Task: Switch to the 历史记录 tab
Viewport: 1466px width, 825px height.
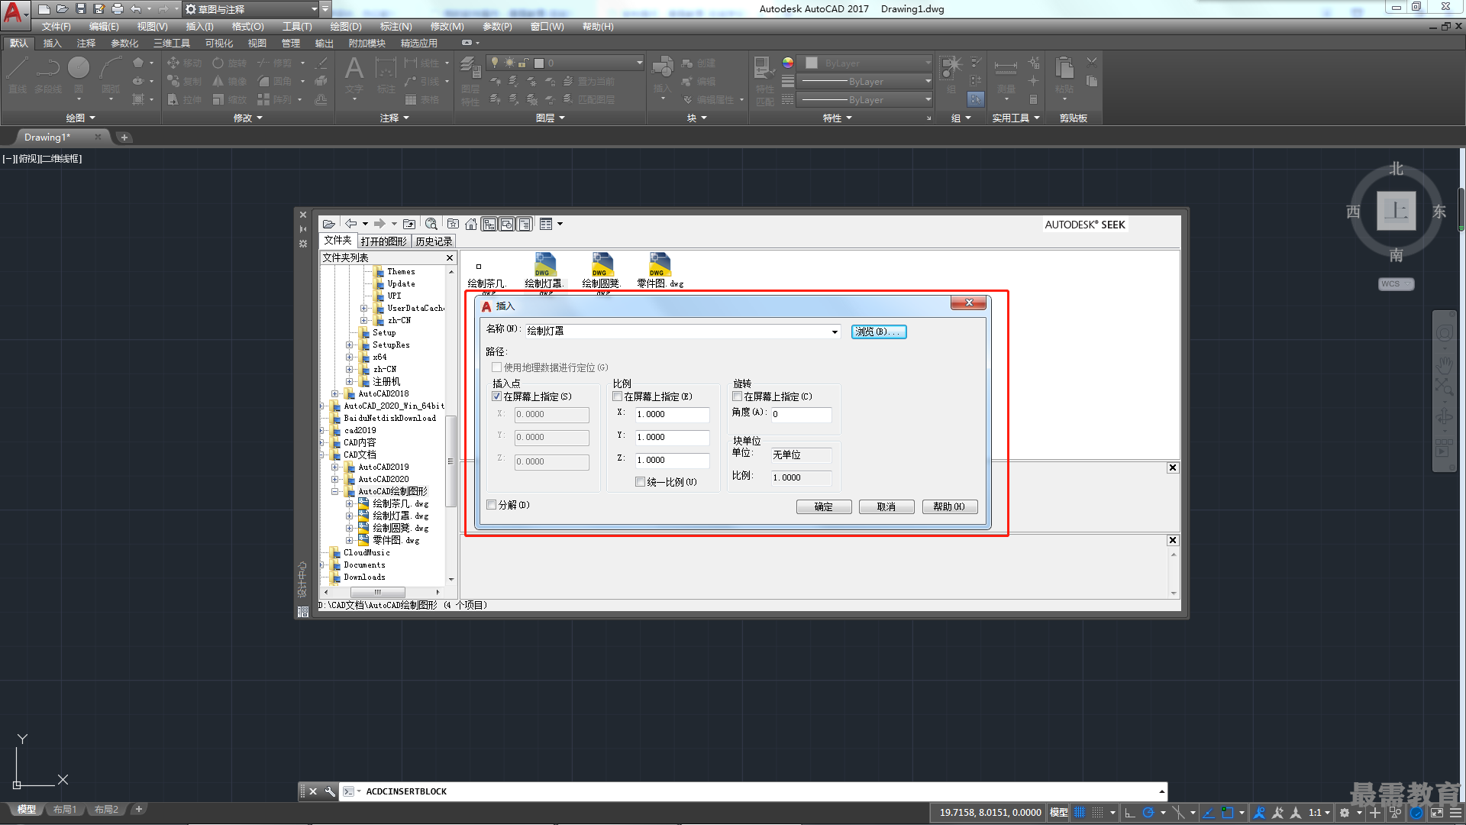Action: [434, 241]
